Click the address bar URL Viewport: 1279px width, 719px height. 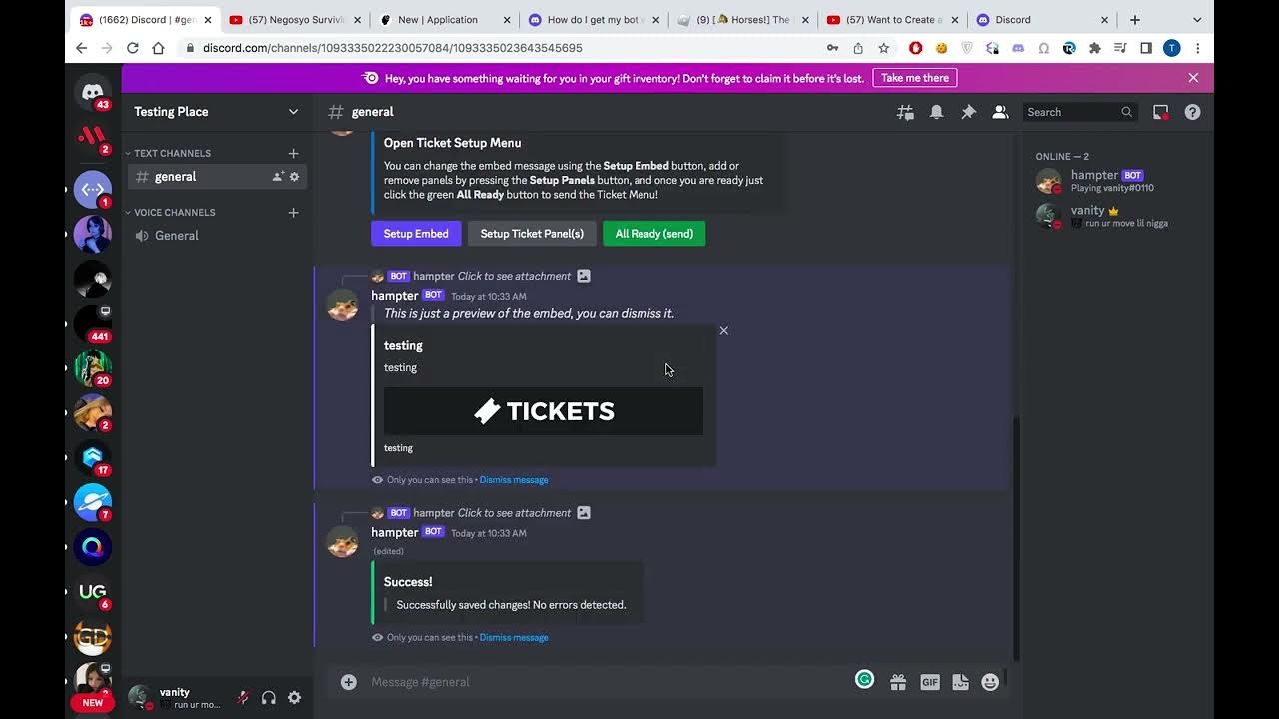click(x=392, y=48)
